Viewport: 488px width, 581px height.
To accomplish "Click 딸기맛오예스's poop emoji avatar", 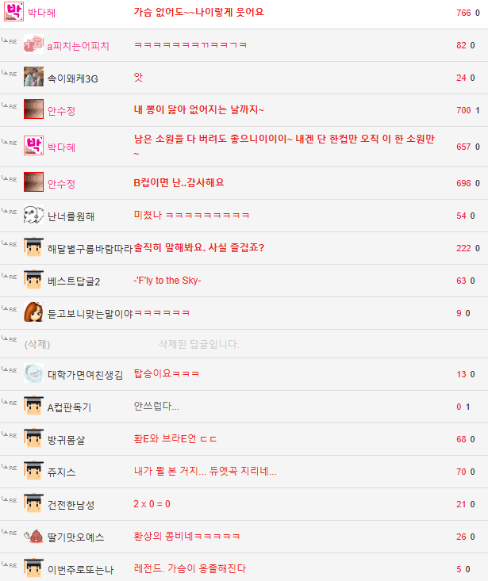I will 34,536.
